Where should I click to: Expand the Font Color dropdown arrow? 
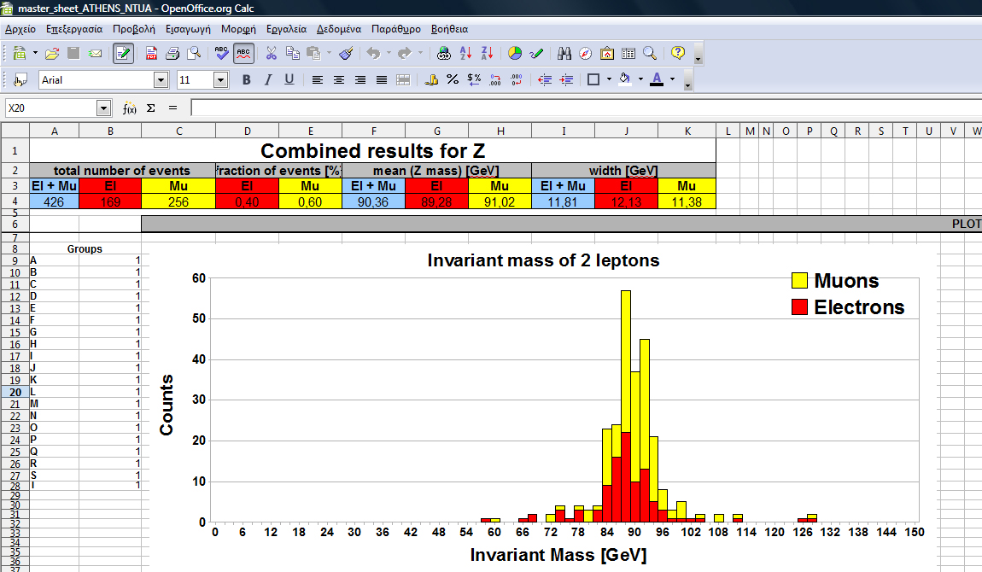(673, 79)
